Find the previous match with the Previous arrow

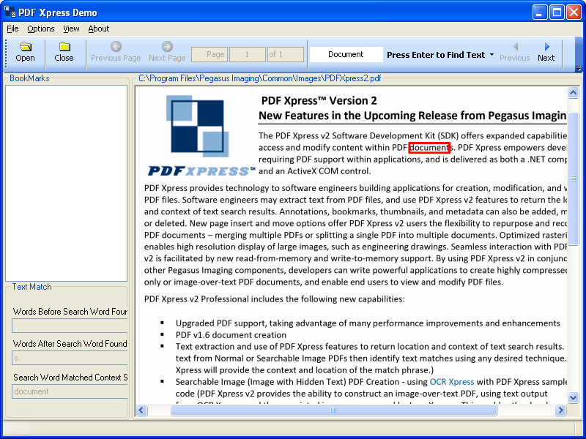[516, 47]
